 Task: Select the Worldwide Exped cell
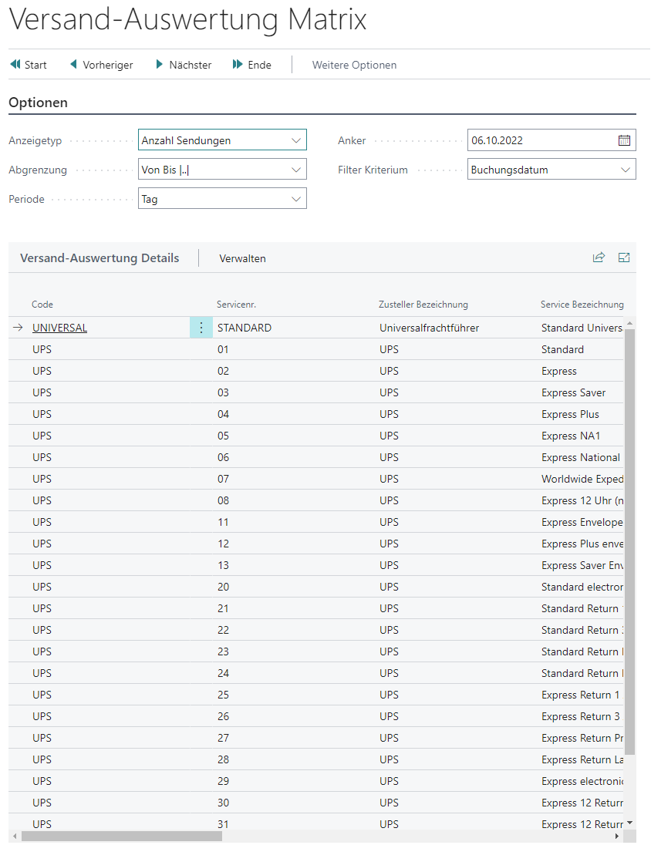[581, 479]
